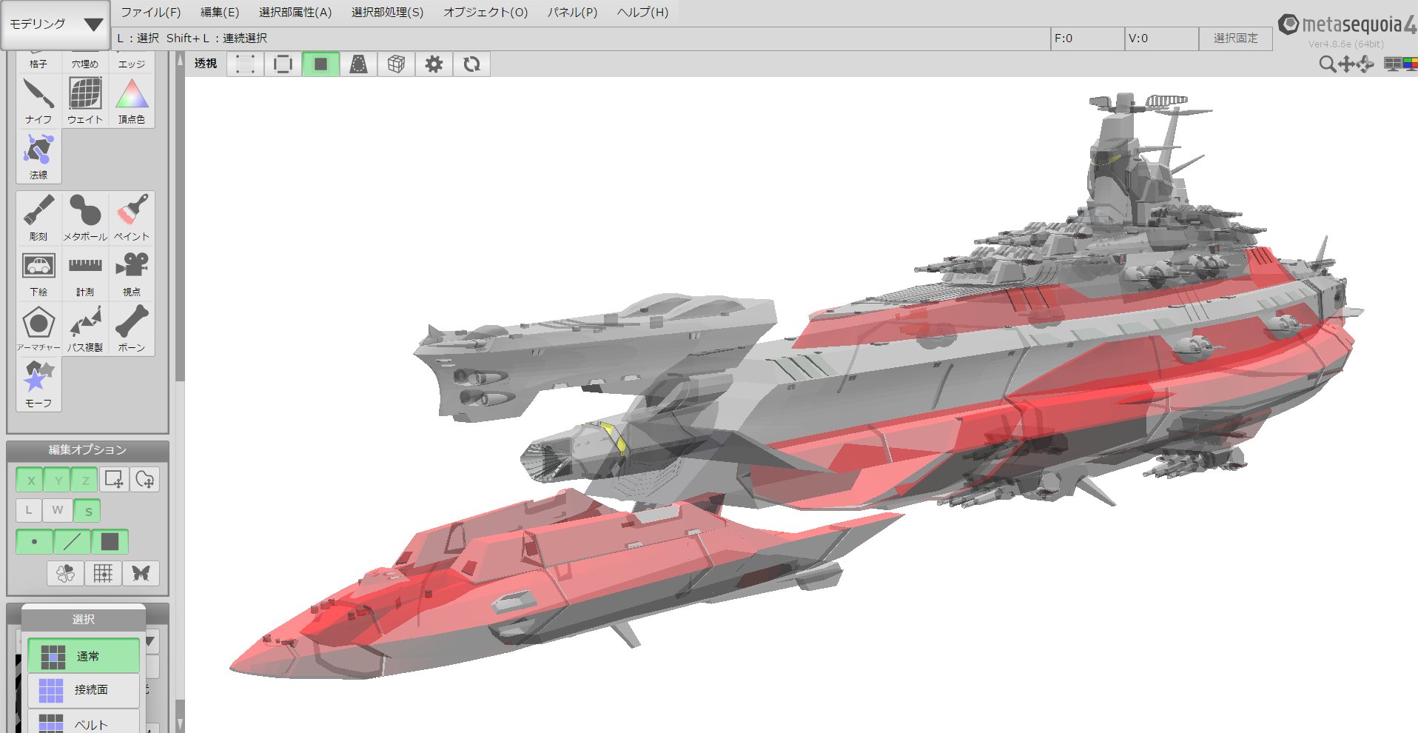Select the メタボール tool
Screen dimensions: 1418x733
pos(85,218)
